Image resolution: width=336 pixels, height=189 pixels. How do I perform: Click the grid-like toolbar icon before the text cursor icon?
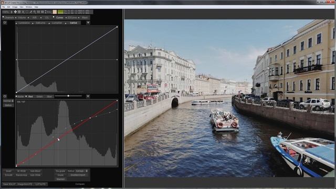(42, 12)
